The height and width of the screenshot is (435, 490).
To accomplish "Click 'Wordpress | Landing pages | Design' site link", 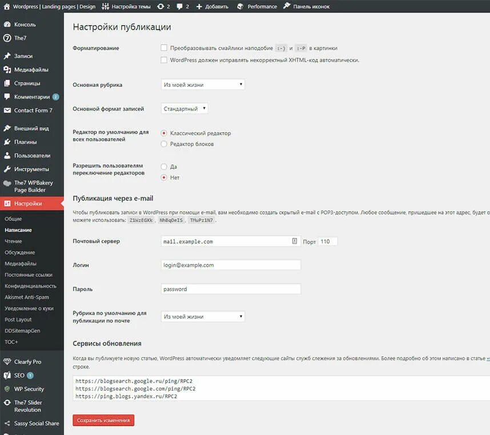I will pos(54,6).
